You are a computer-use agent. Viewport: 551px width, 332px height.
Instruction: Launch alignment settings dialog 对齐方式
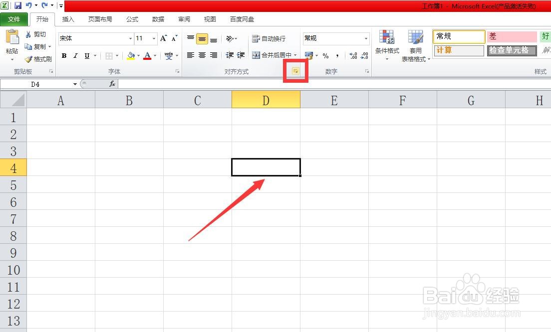pos(295,71)
